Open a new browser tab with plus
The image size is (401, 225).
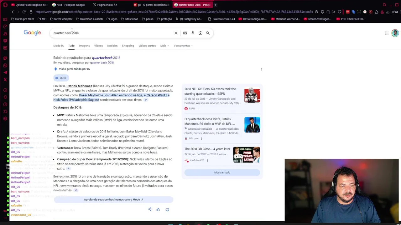(215, 5)
